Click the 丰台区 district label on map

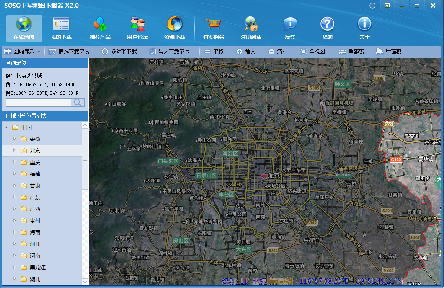[x=226, y=195]
